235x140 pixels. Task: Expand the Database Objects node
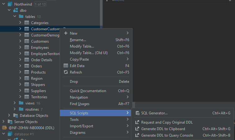[9, 116]
